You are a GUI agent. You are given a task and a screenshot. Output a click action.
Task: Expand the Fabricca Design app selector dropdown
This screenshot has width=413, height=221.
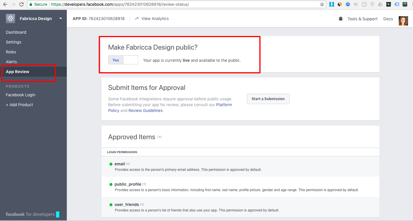pos(61,19)
